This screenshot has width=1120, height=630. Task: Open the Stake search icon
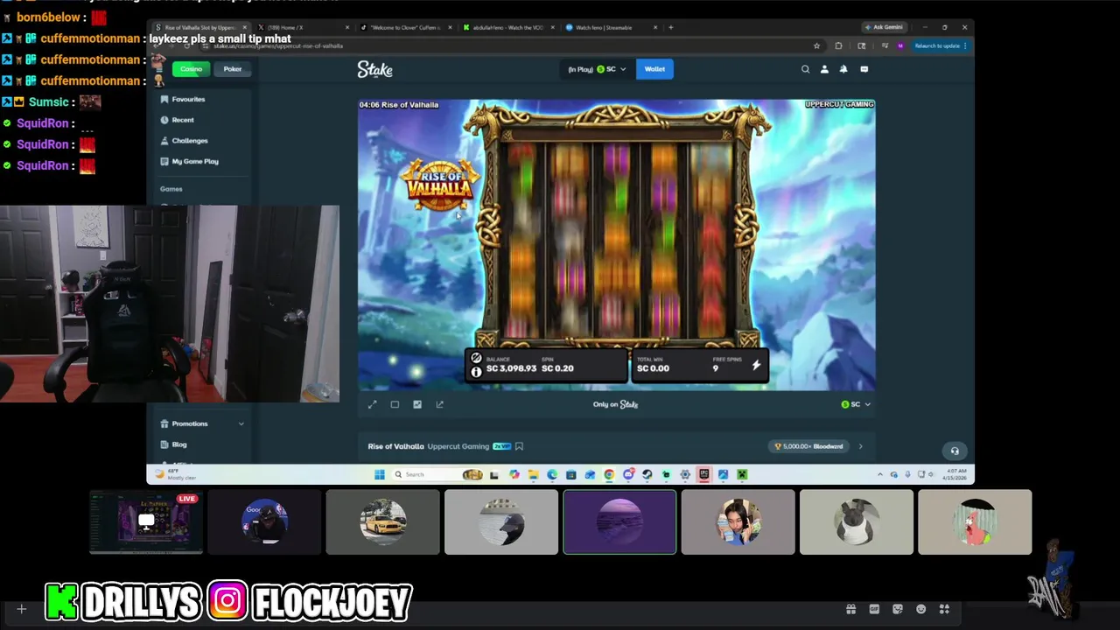click(805, 69)
